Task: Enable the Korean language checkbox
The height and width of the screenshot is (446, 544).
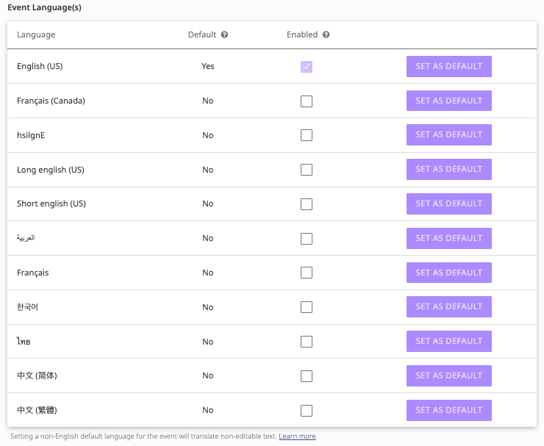Action: (307, 307)
